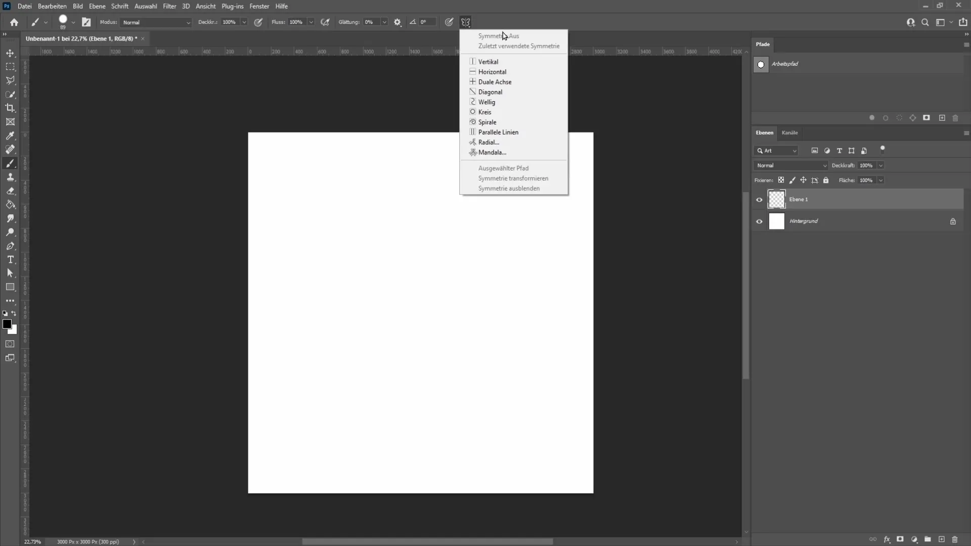971x546 pixels.
Task: Select the Rectangle shape tool
Action: pyautogui.click(x=10, y=287)
